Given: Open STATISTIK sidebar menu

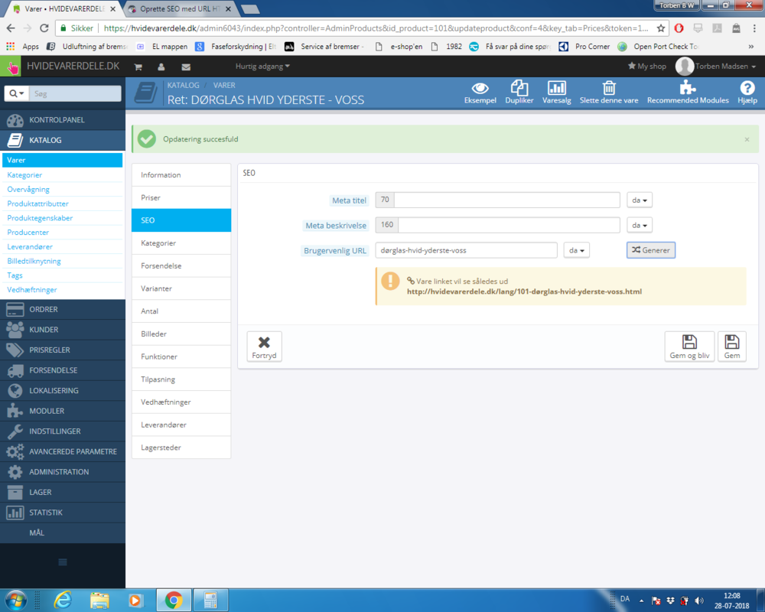Looking at the screenshot, I should click(x=63, y=513).
